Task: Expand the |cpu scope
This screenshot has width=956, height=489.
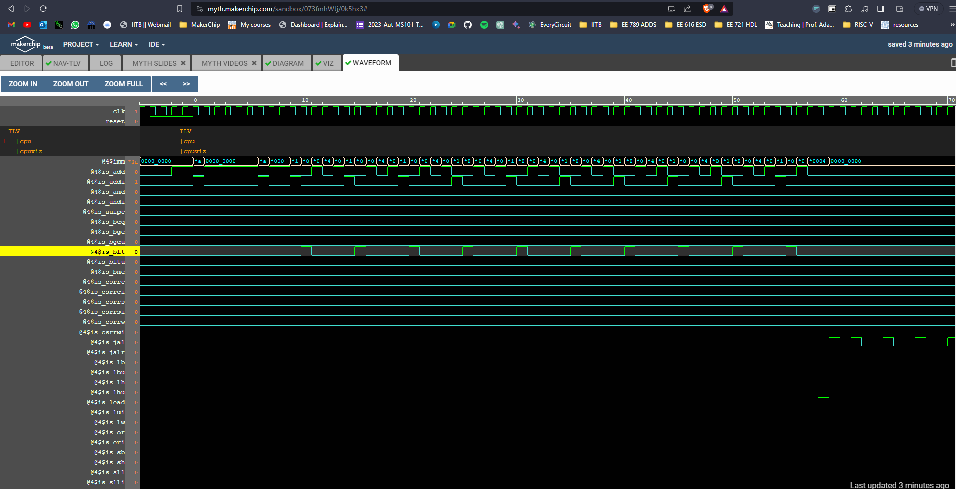Action: tap(5, 141)
